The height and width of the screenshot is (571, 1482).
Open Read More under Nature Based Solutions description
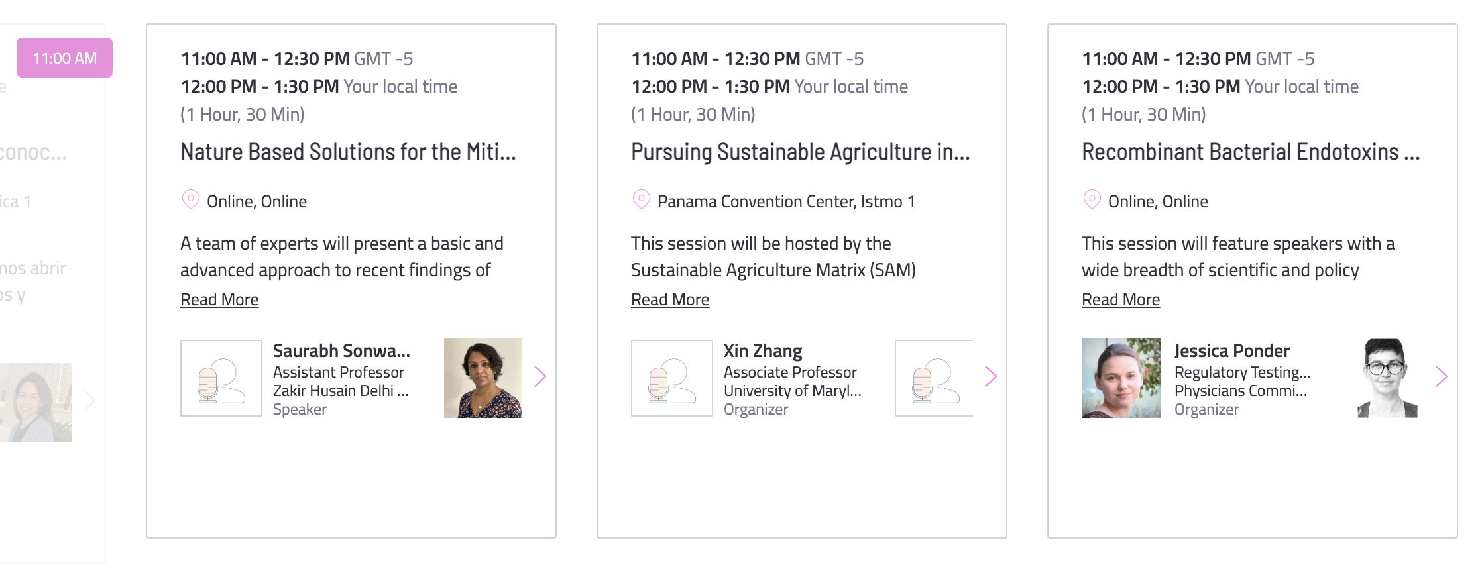(x=219, y=300)
